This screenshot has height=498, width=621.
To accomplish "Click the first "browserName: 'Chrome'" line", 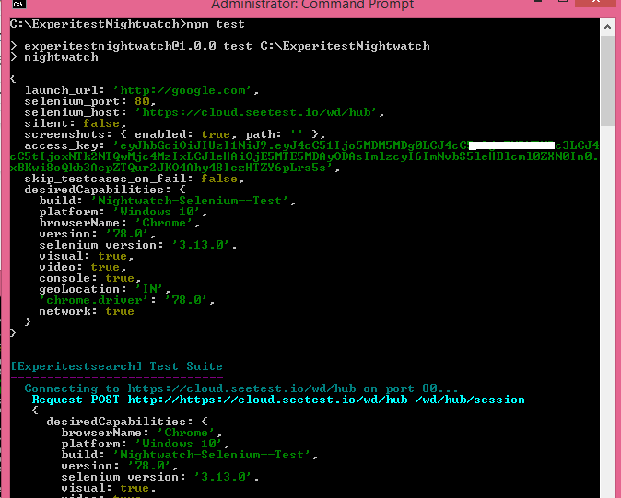I will click(x=119, y=223).
